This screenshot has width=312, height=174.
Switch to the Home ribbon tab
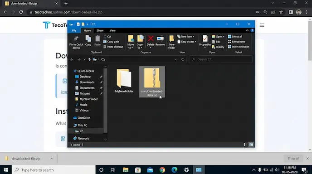point(87,31)
